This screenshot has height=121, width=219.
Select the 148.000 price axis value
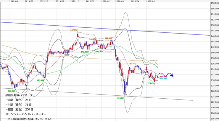[215, 31]
